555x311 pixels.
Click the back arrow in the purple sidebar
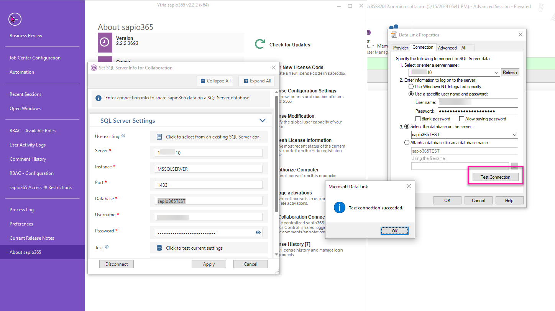click(x=15, y=19)
